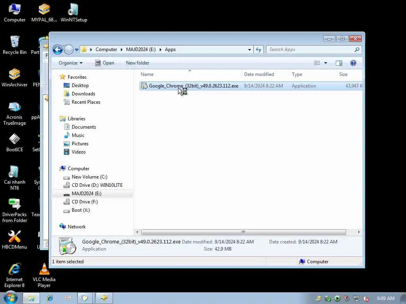The height and width of the screenshot is (304, 406).
Task: Click Internet Explorer taskbar icon
Action: 50,298
